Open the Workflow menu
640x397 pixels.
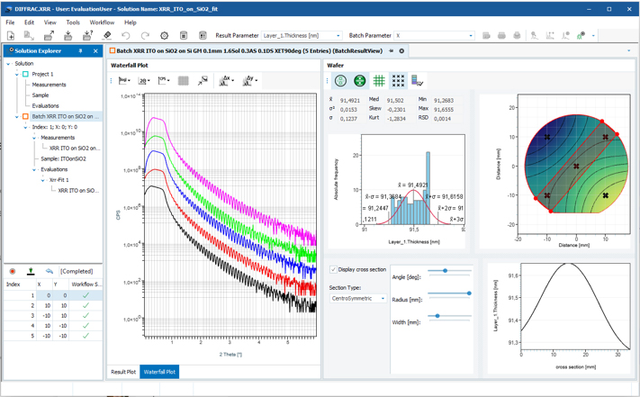tap(102, 23)
